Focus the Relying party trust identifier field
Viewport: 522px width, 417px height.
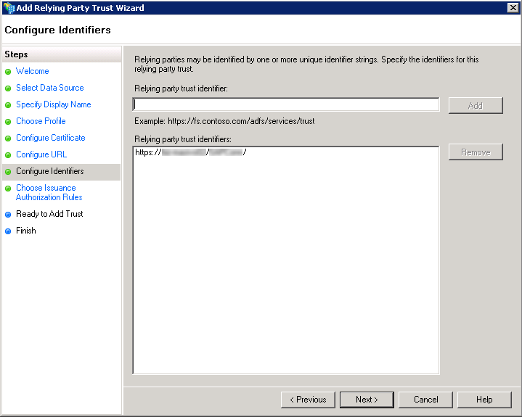pos(286,104)
